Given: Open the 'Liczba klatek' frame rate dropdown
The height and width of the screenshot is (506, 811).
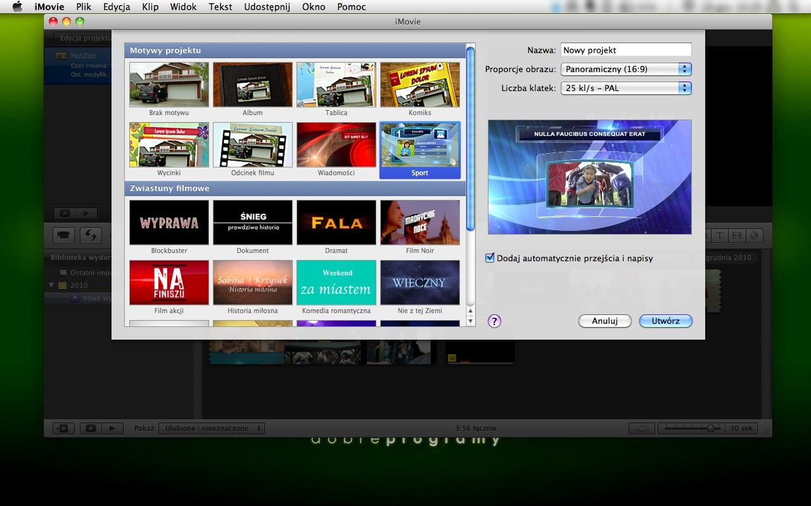Looking at the screenshot, I should [625, 88].
